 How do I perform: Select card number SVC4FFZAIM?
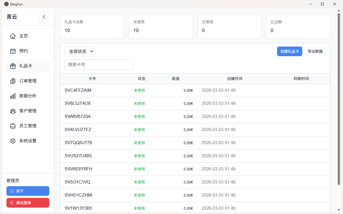(78, 90)
